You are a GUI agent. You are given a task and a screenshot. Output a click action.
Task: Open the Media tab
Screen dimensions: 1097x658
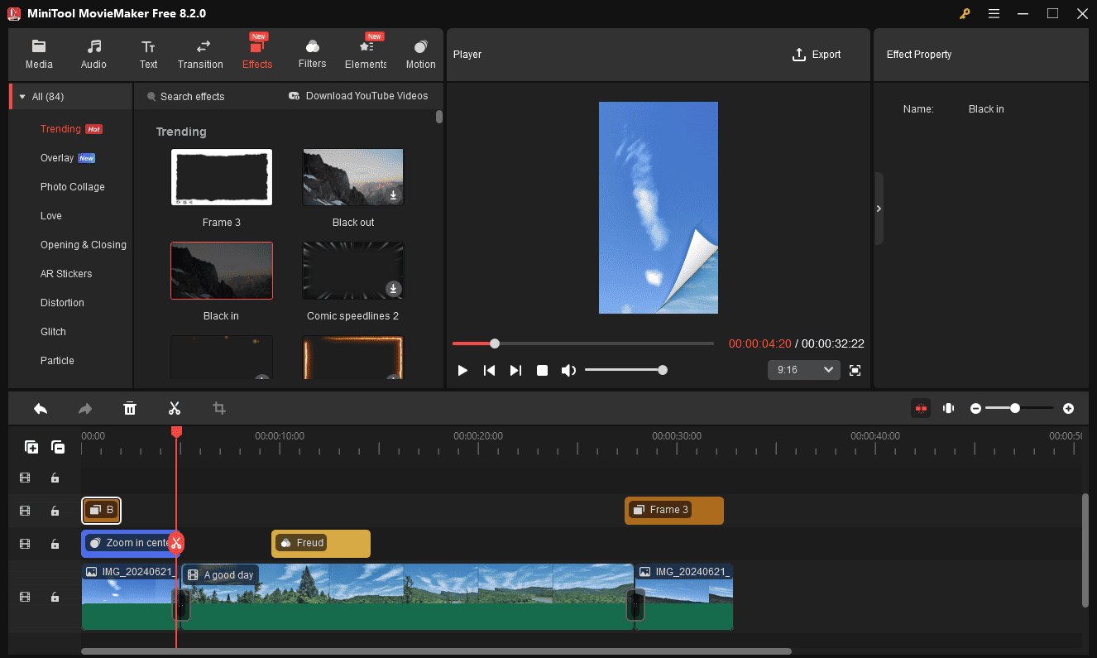click(x=39, y=55)
